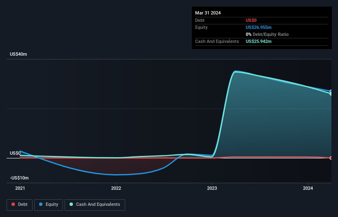
Task: Click the US$26.955m equity value in tooltip
Action: 259,27
